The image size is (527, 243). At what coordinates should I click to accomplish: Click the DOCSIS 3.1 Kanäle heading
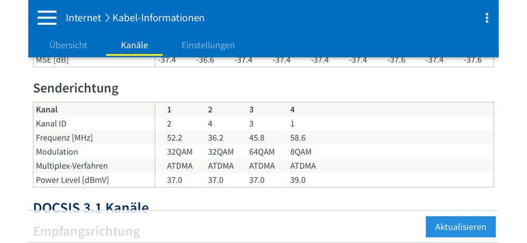point(91,206)
